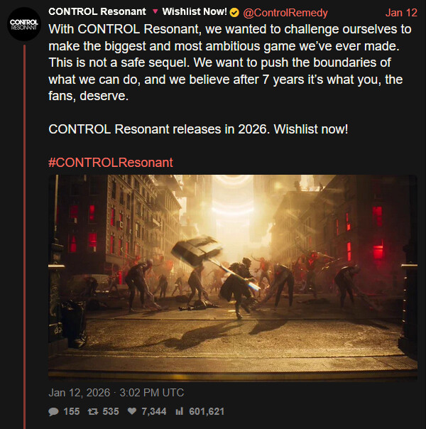Screen dimensions: 426x429
Task: Click the gold verified badge icon
Action: (x=234, y=13)
